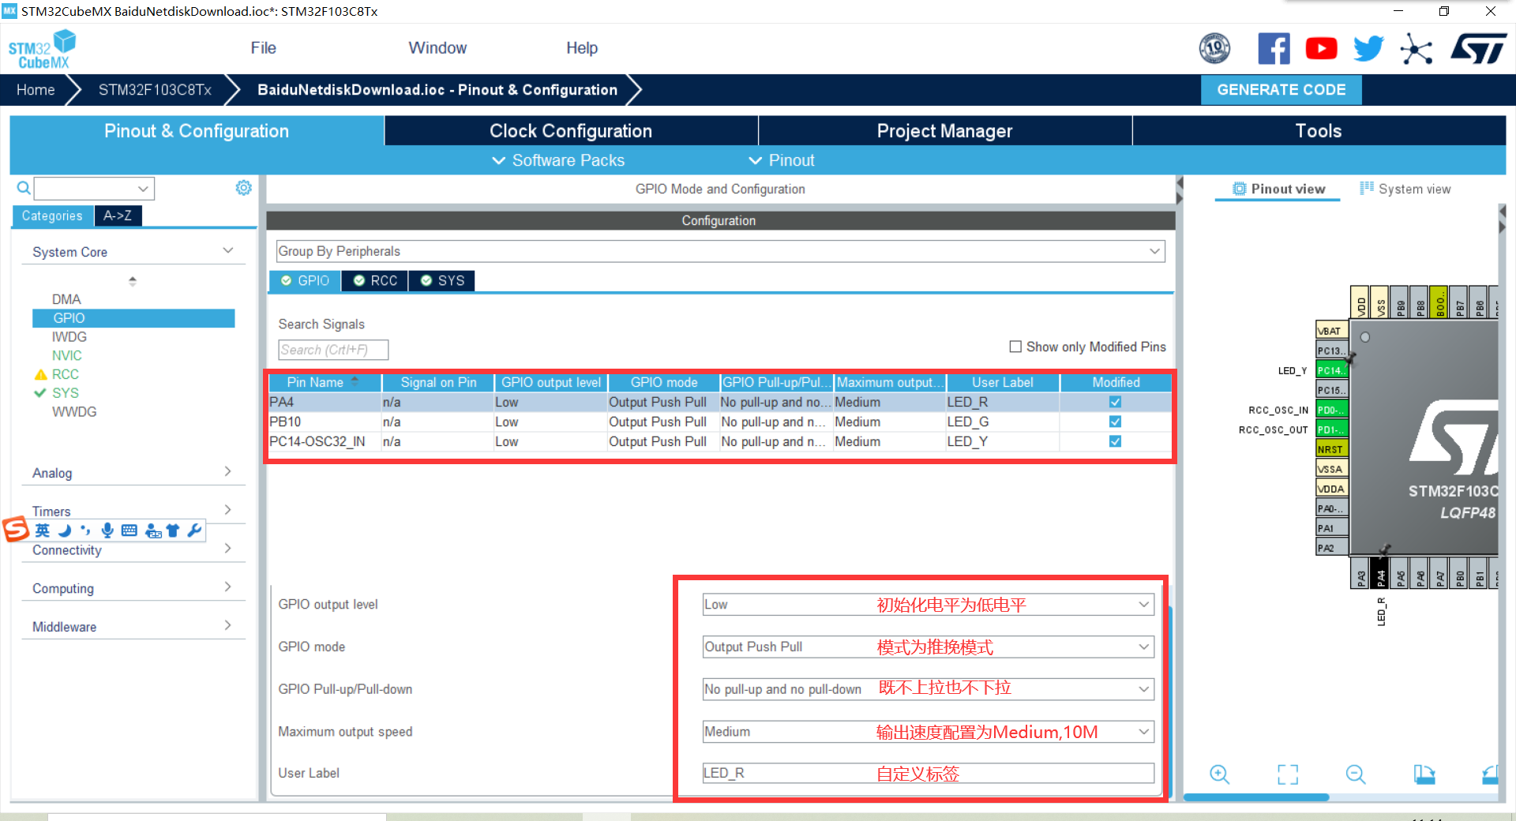This screenshot has width=1516, height=821.
Task: Open the GPIO output level dropdown
Action: (929, 605)
